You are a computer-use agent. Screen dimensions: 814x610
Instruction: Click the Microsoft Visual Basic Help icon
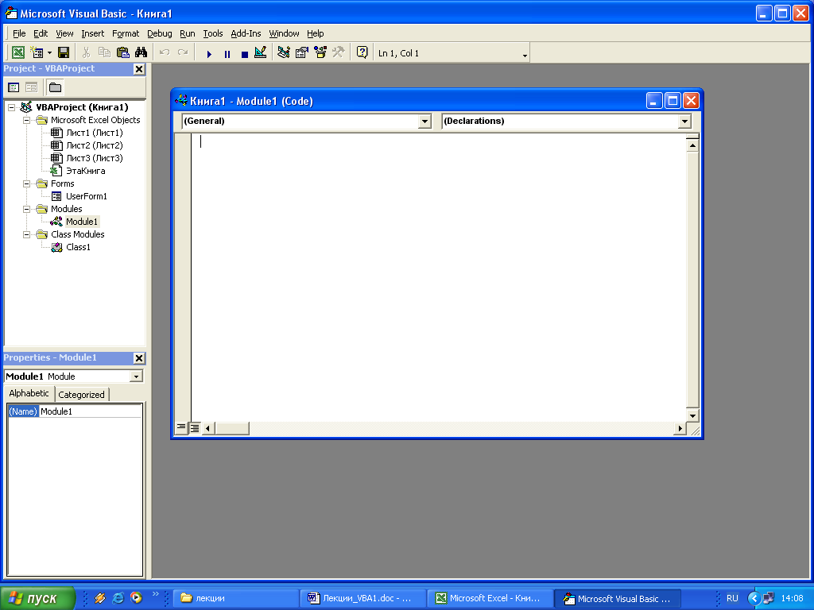(x=362, y=52)
